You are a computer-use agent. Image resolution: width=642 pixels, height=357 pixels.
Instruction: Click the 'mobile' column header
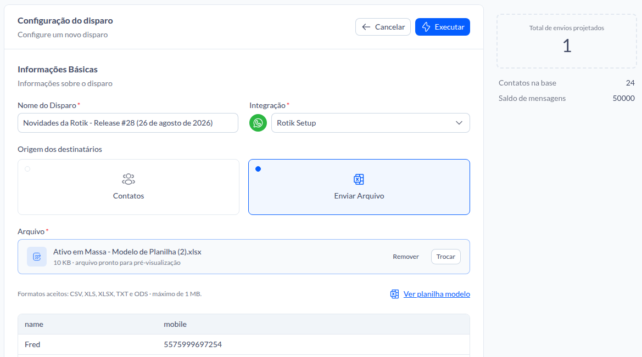(x=175, y=324)
